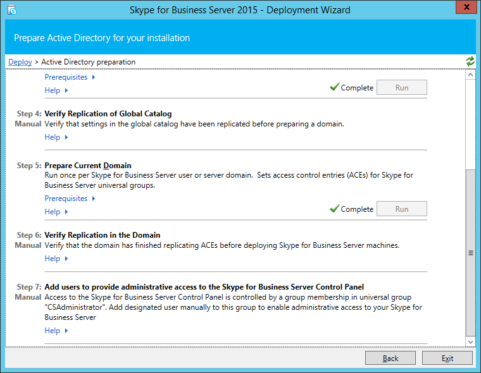Select Step 4 Verify Replication of Global Catalog
Image resolution: width=481 pixels, height=373 pixels.
pyautogui.click(x=108, y=114)
